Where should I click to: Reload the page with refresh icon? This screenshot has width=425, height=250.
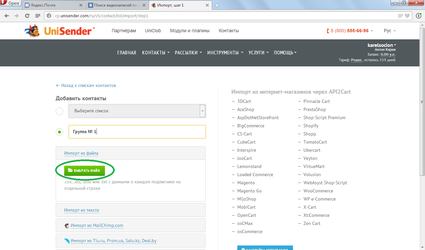(x=27, y=16)
